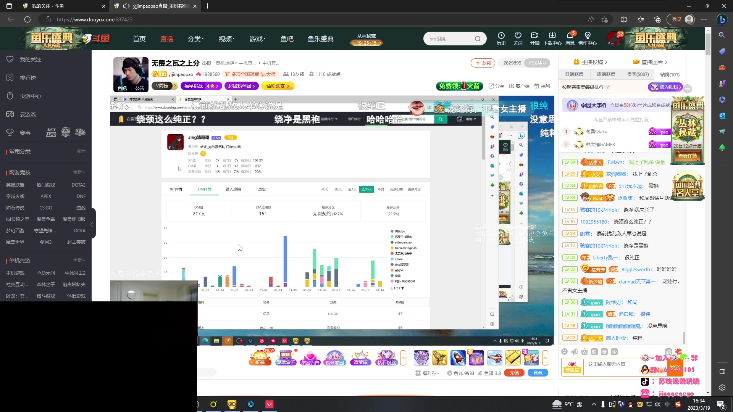The image size is (733, 412).
Task: Open Windows notification center icon
Action: pyautogui.click(x=721, y=404)
